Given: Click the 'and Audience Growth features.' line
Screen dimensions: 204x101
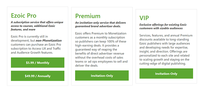Looking at the screenshot, I should click(x=32, y=53).
